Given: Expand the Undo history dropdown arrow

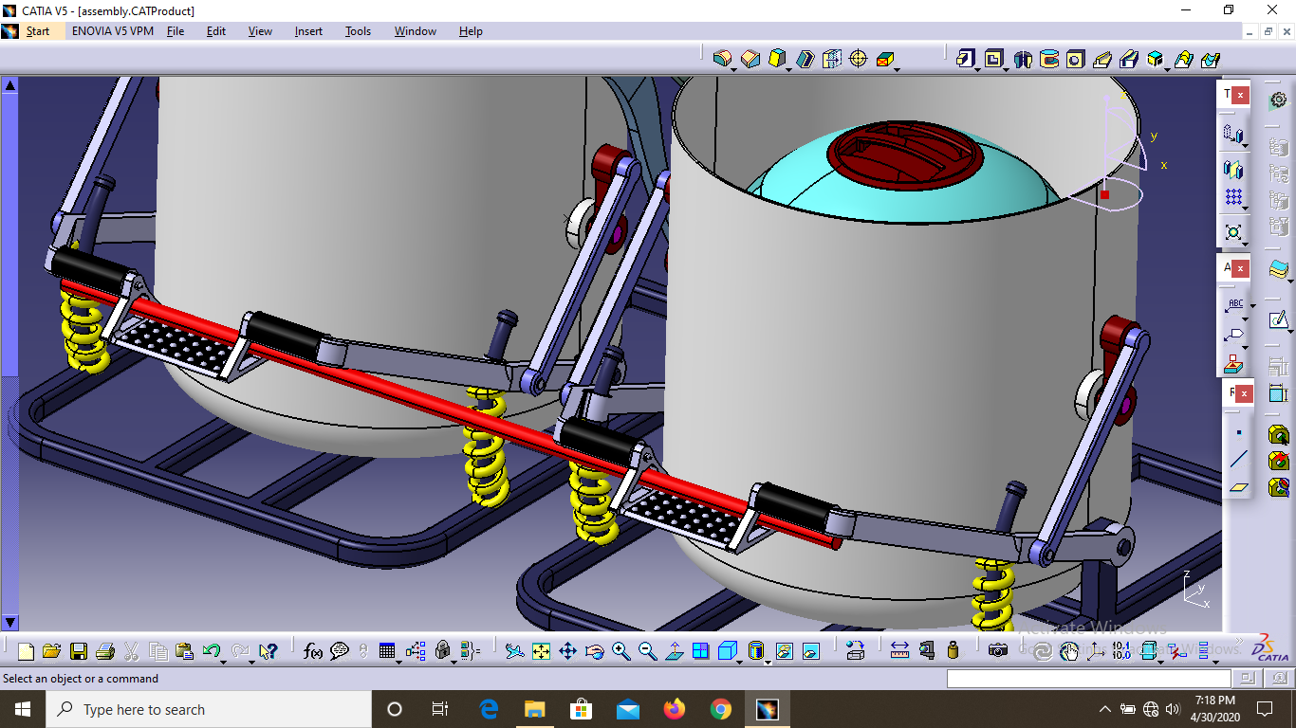Looking at the screenshot, I should pos(223,659).
